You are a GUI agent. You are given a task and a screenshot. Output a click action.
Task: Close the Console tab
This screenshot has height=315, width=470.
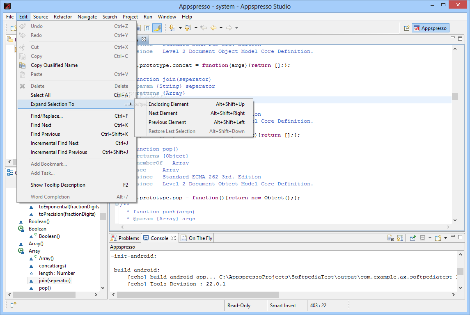[174, 238]
